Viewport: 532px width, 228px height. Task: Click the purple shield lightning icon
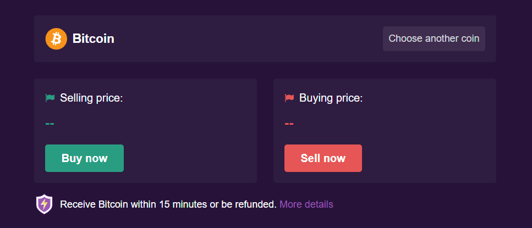[45, 204]
